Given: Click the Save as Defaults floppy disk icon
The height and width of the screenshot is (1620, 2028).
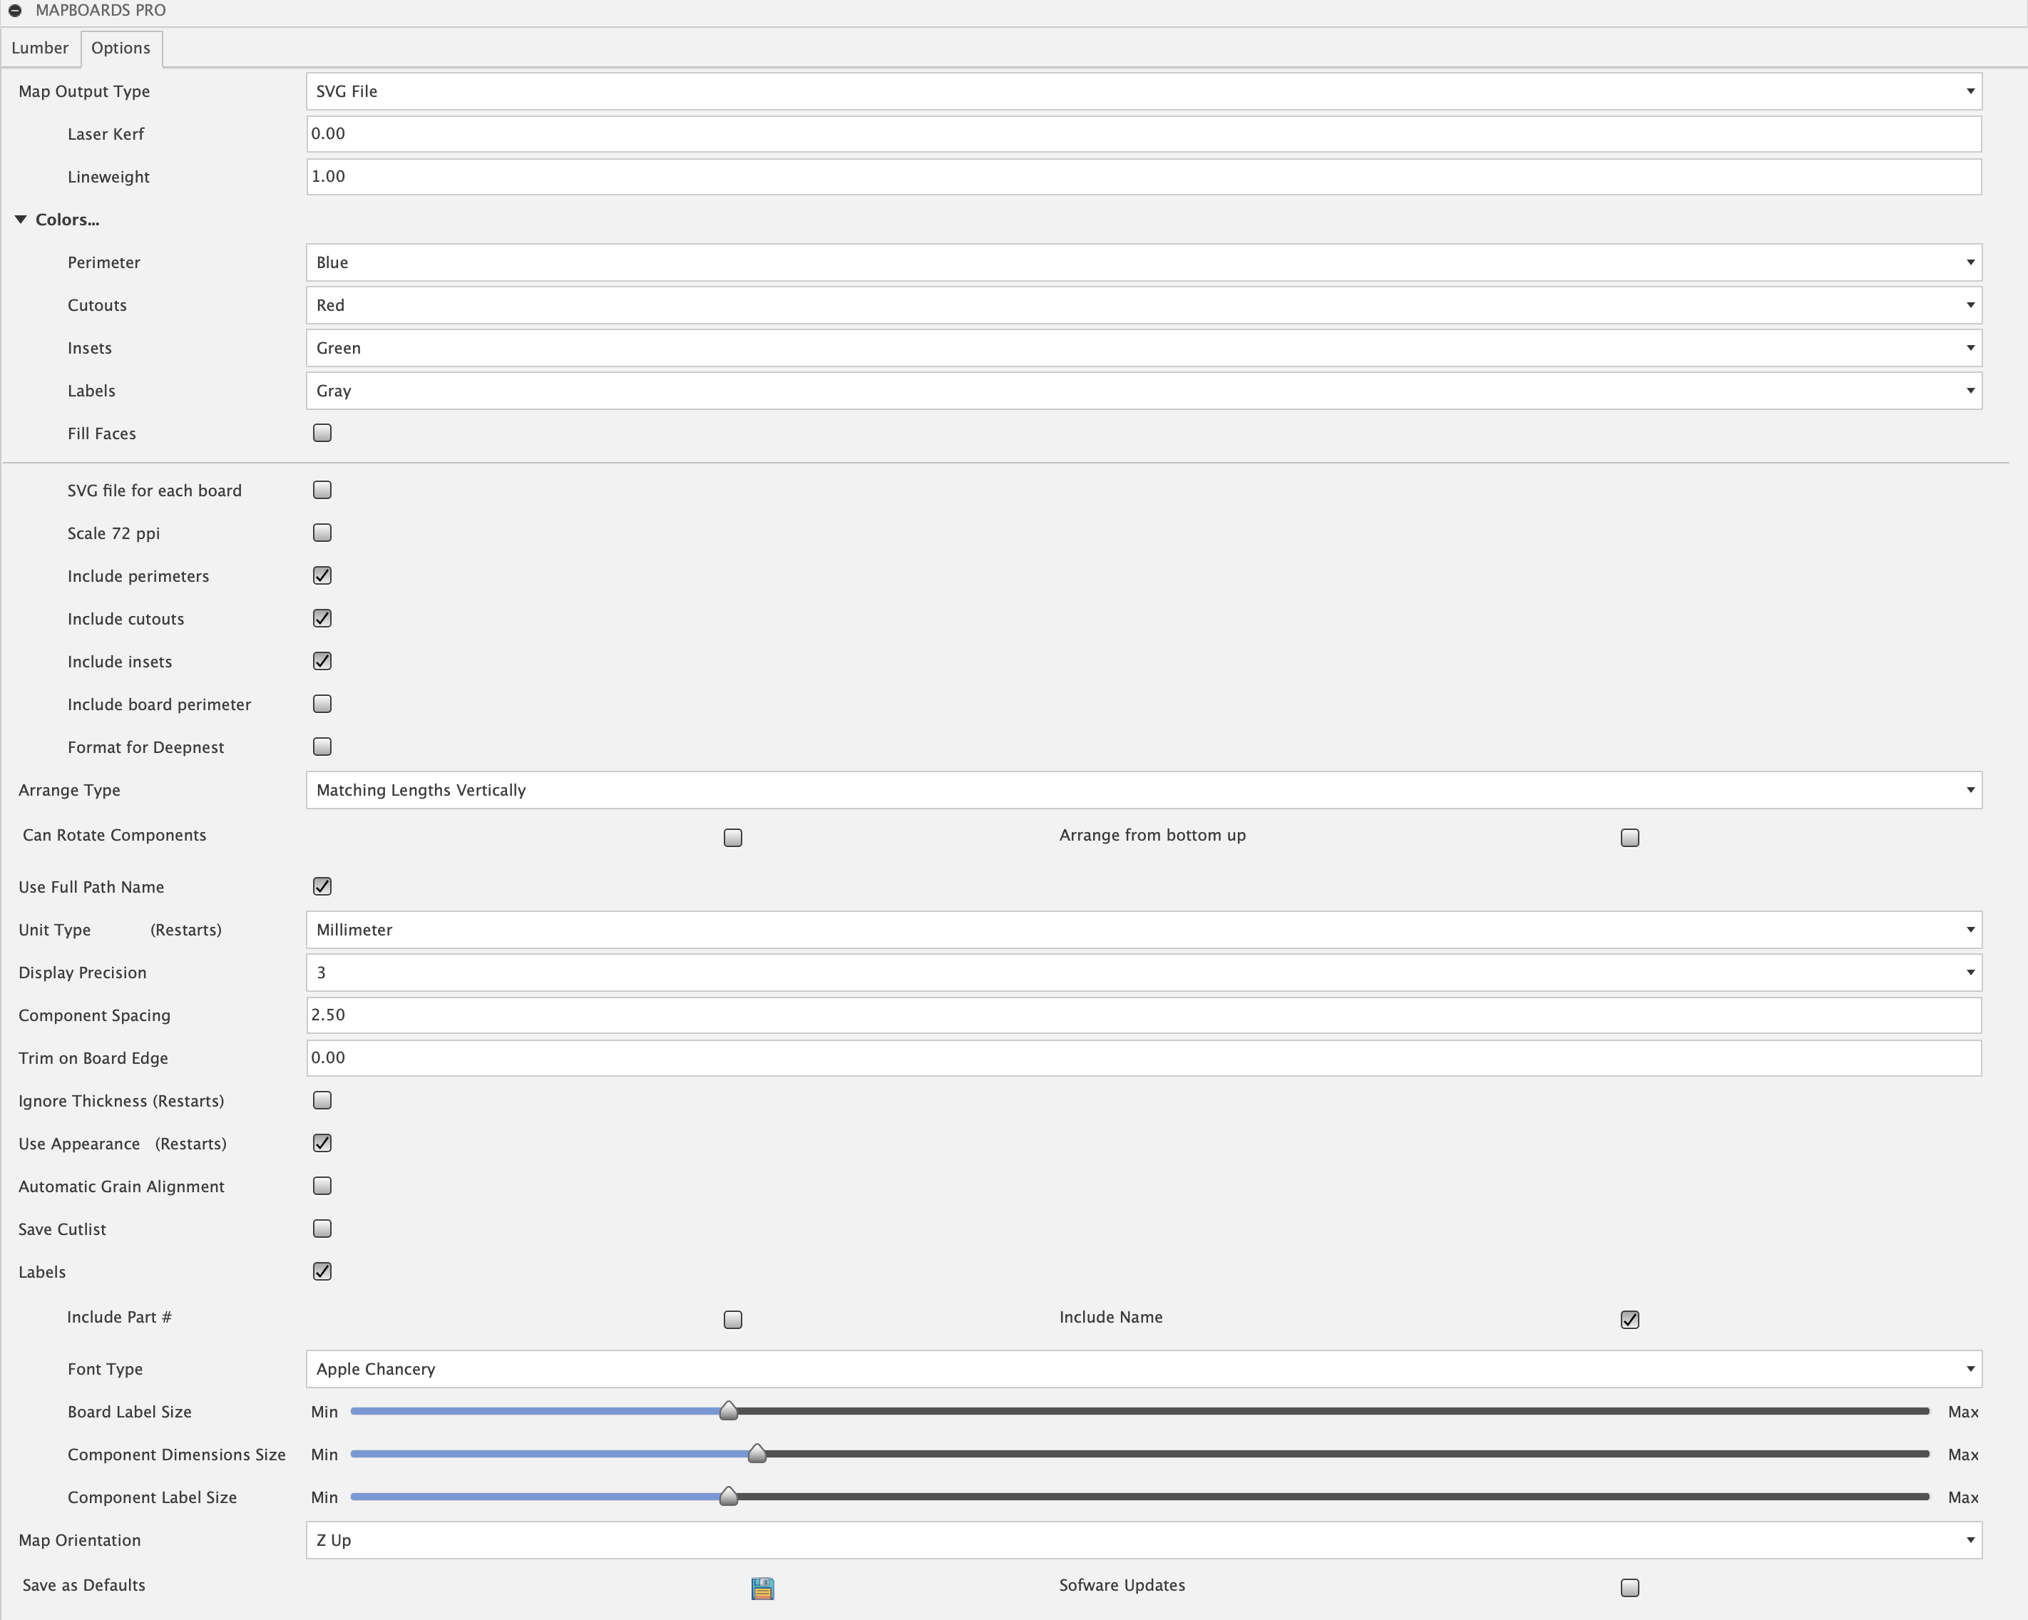Looking at the screenshot, I should pos(762,1588).
